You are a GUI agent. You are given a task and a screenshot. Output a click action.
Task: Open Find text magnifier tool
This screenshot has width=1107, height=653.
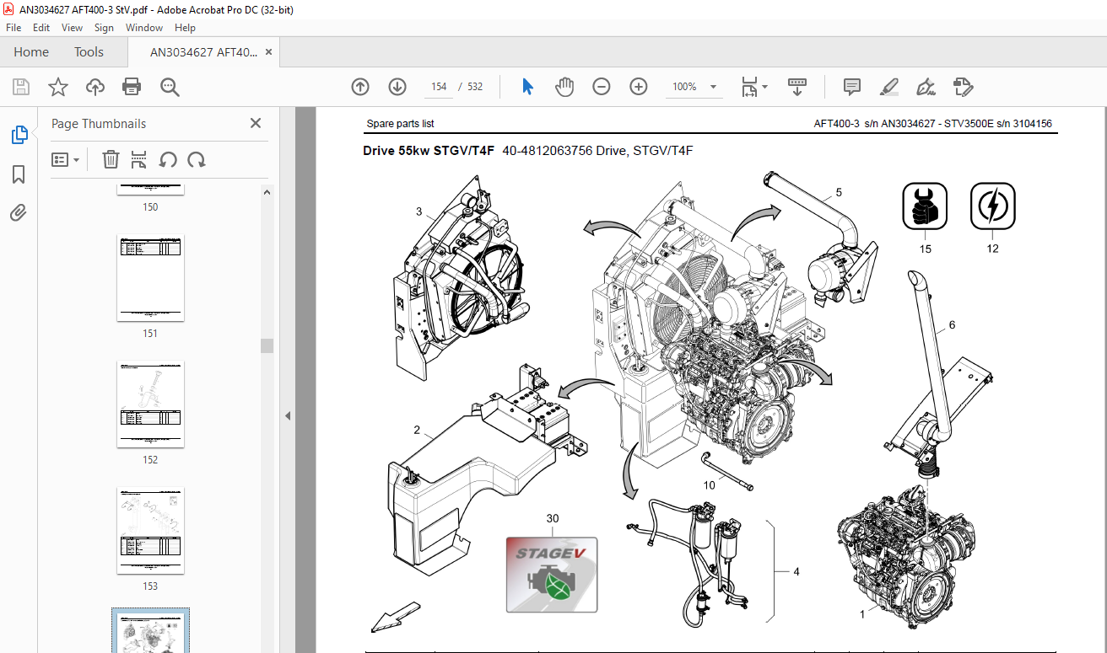pyautogui.click(x=170, y=87)
